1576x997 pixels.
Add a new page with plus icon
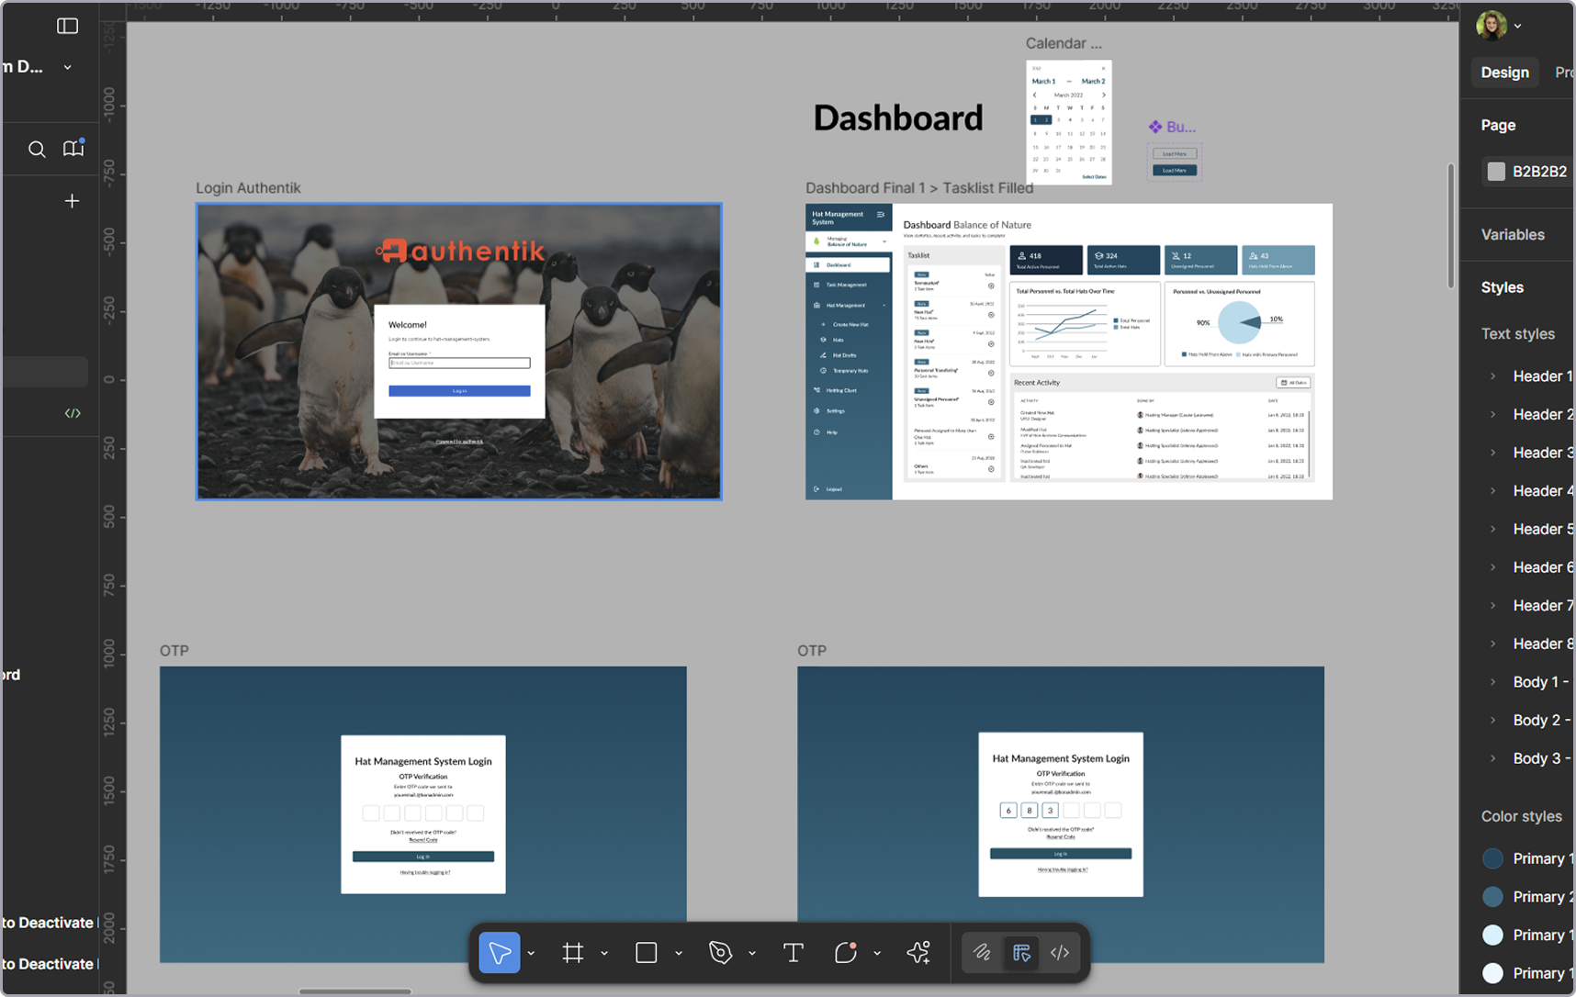point(72,201)
